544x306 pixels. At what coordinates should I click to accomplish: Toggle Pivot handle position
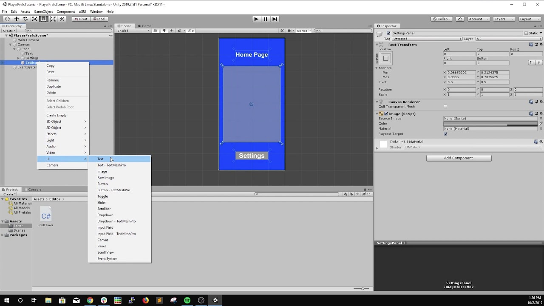81,19
